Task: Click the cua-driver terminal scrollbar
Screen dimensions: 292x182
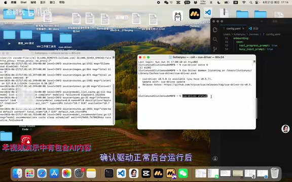Action: pos(254,62)
